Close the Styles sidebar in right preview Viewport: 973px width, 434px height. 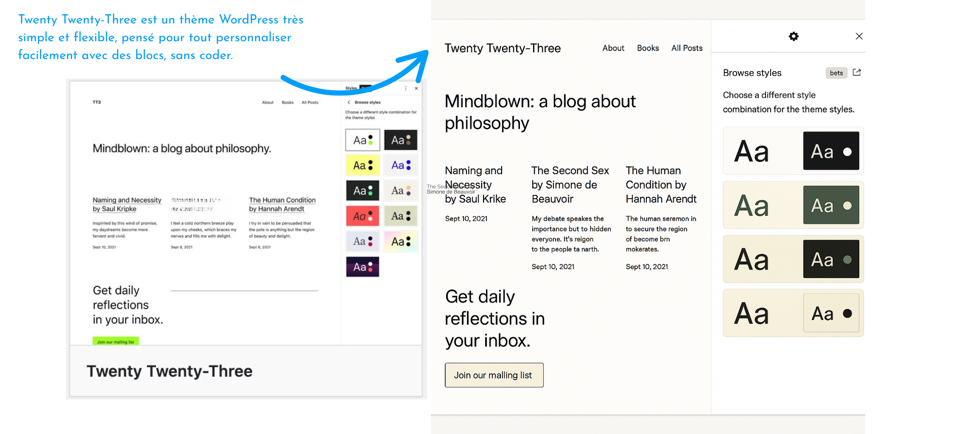point(859,36)
